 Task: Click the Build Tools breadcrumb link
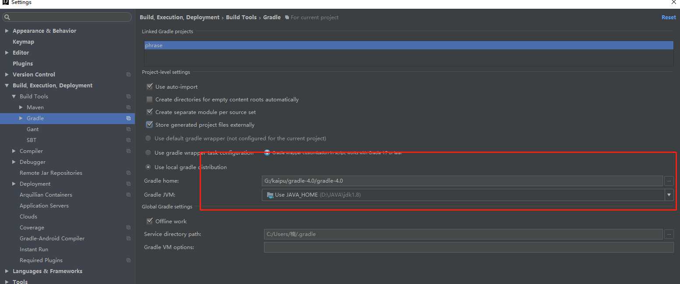241,17
